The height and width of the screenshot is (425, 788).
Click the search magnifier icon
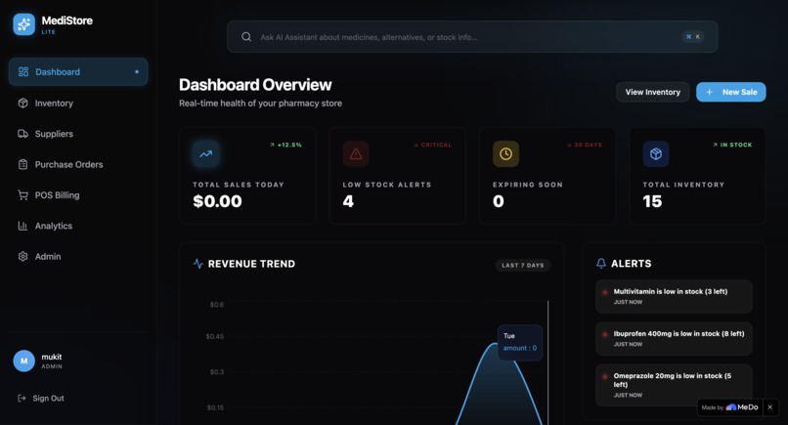pos(246,37)
